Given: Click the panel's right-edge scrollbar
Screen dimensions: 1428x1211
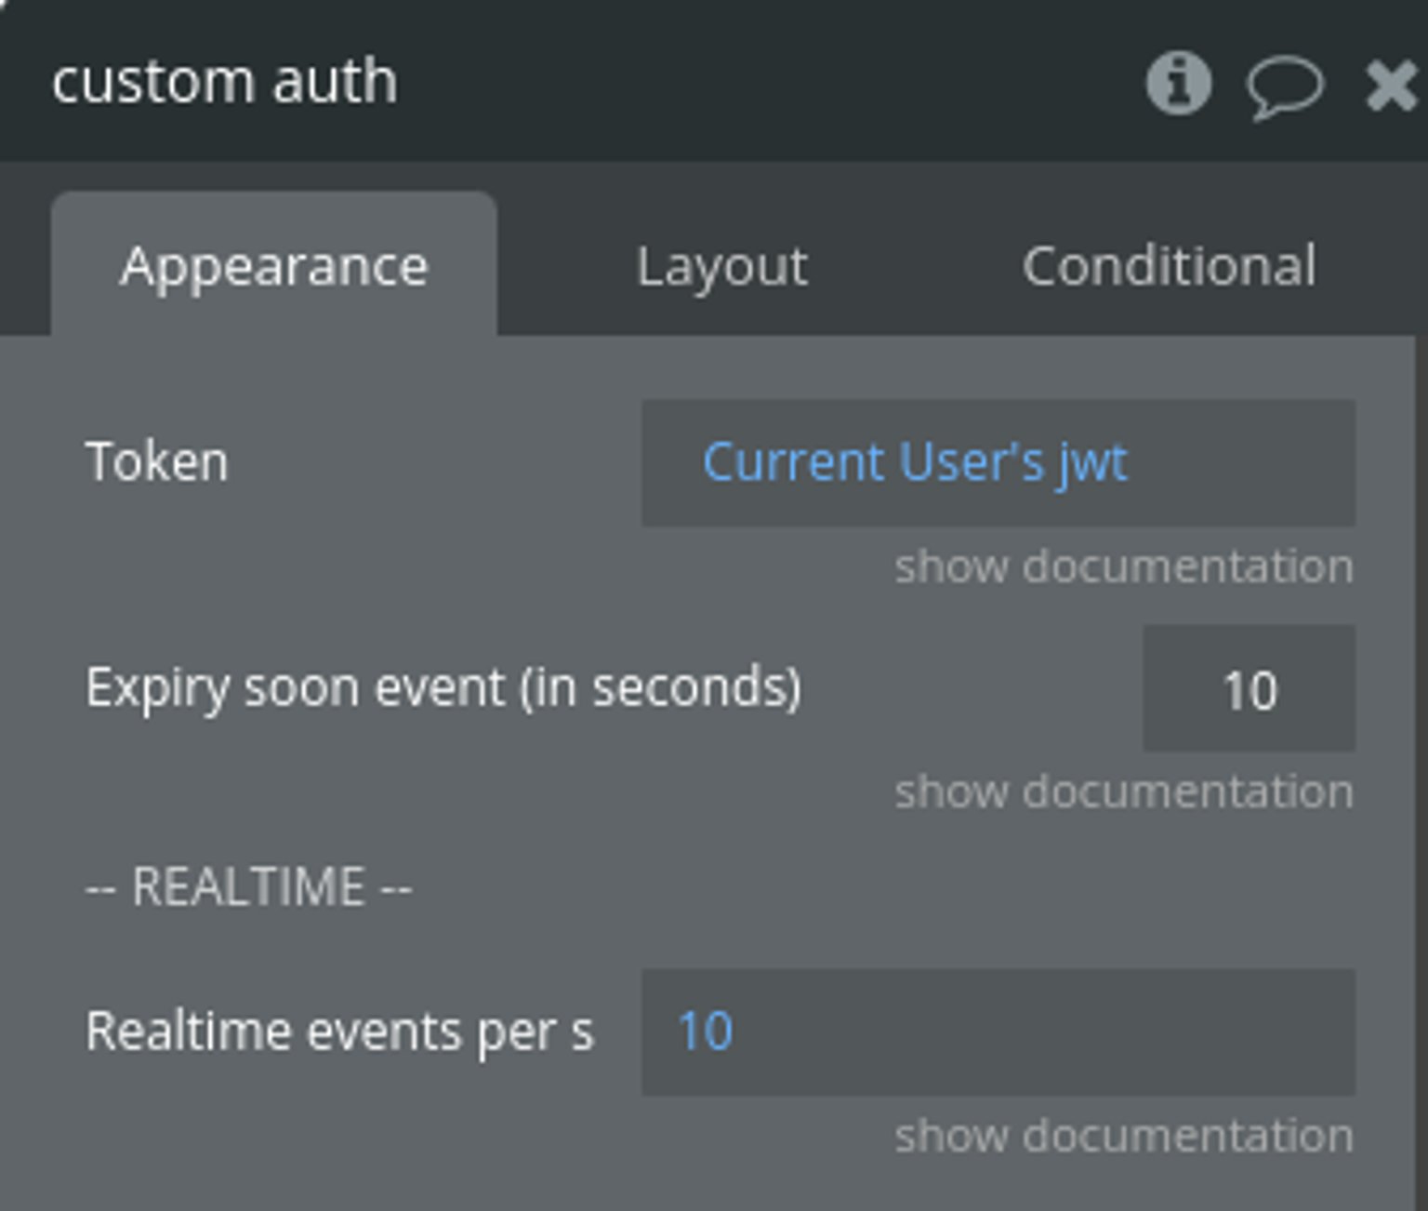Looking at the screenshot, I should tap(1421, 744).
